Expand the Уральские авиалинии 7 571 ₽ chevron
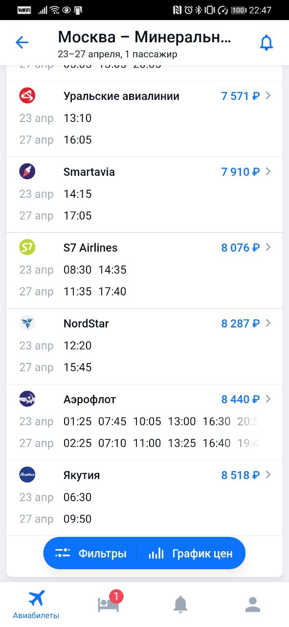 268,96
